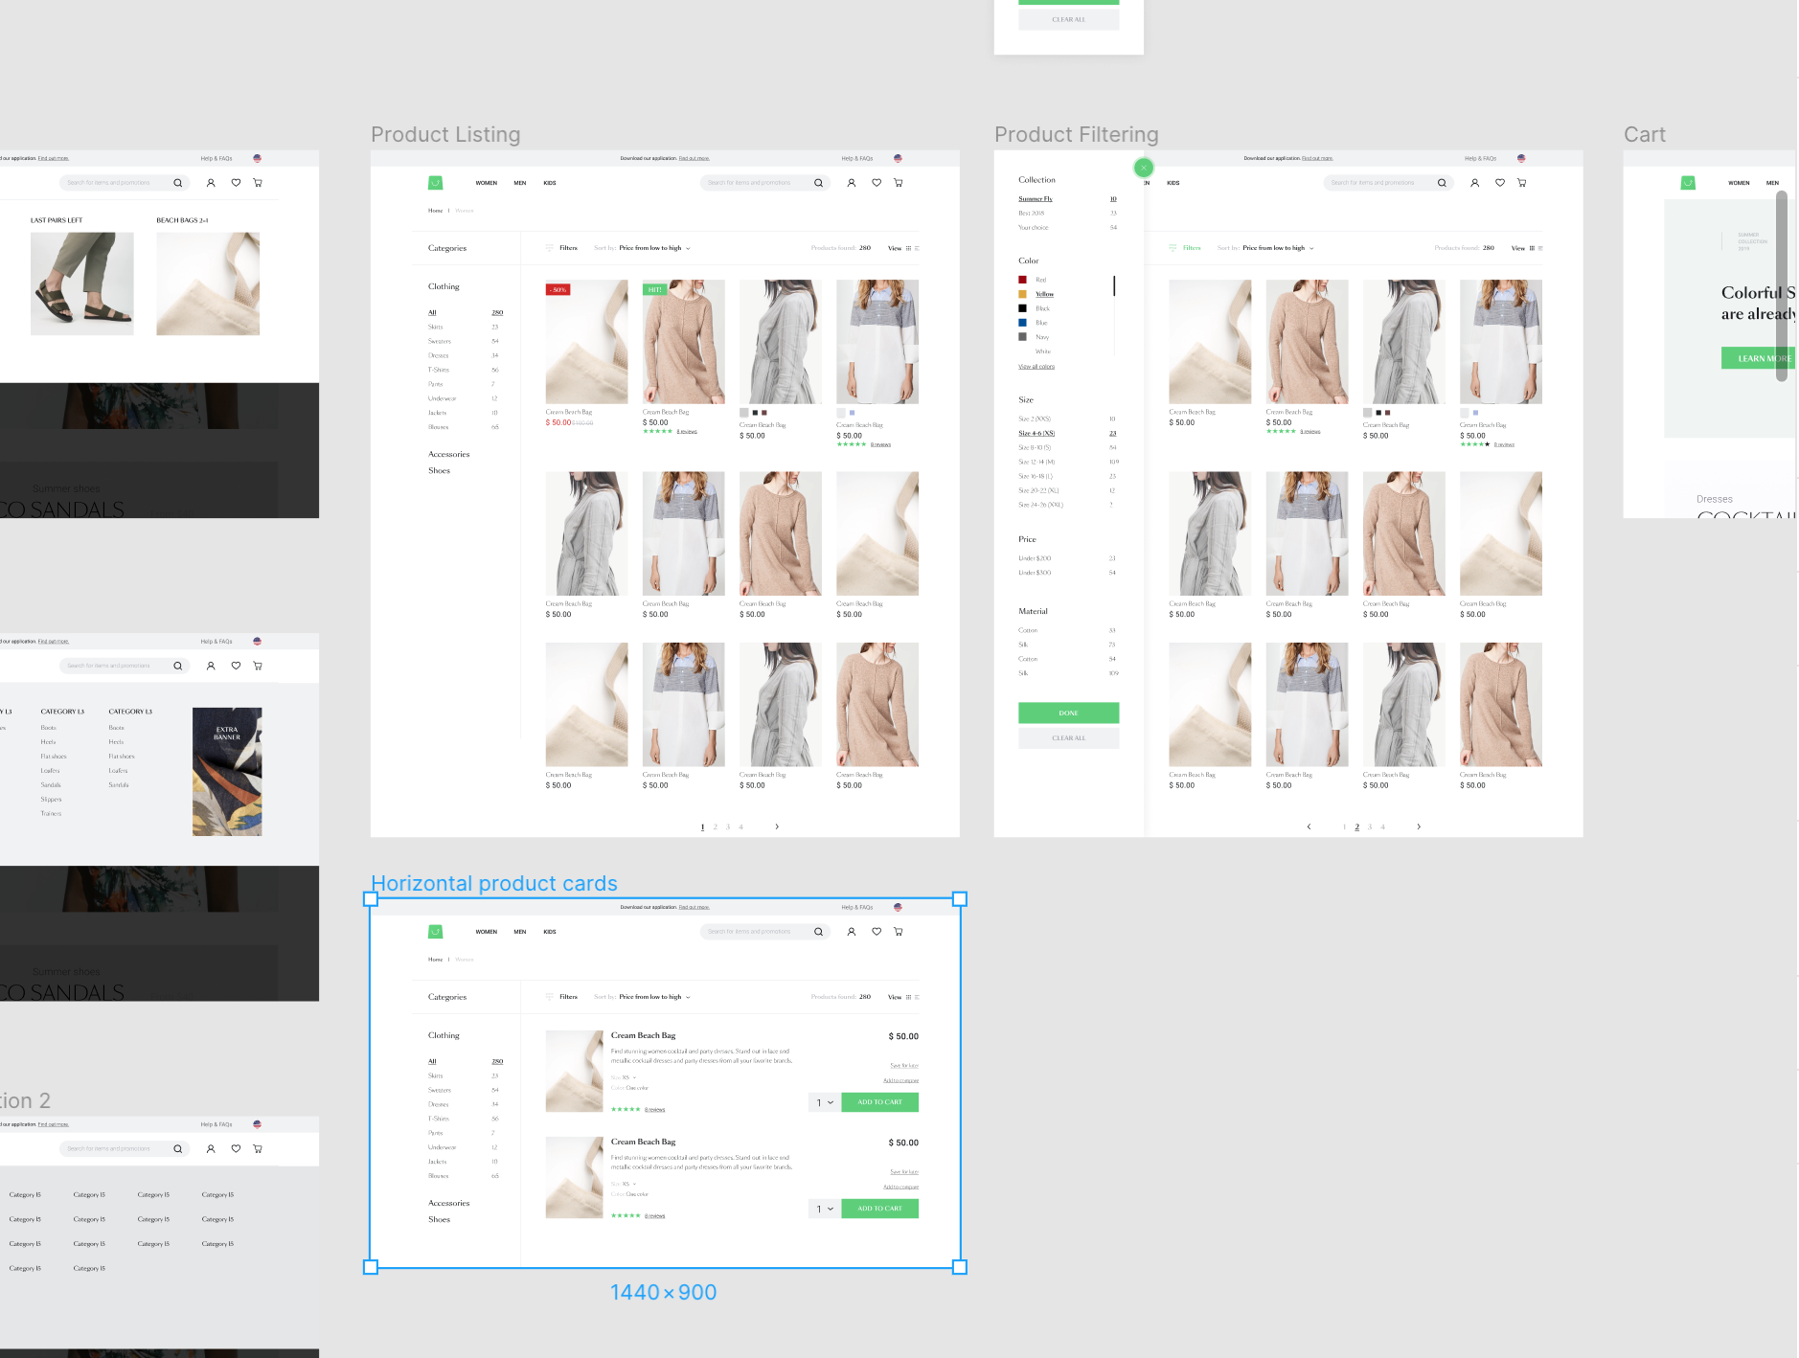1799x1358 pixels.
Task: Switch to grid view icon
Action: (x=908, y=247)
